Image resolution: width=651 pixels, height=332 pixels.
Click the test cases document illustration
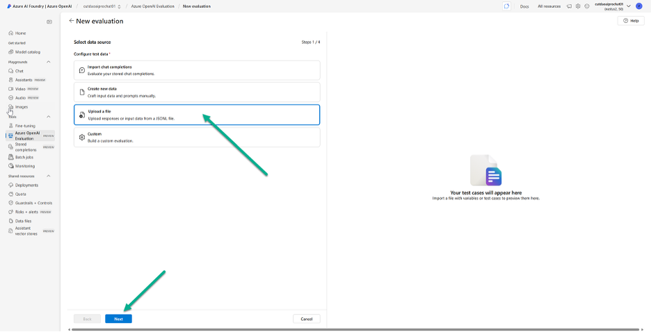(486, 170)
